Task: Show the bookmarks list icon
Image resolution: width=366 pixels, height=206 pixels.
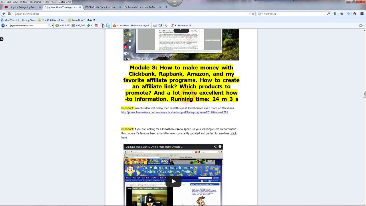Action: click(354, 14)
